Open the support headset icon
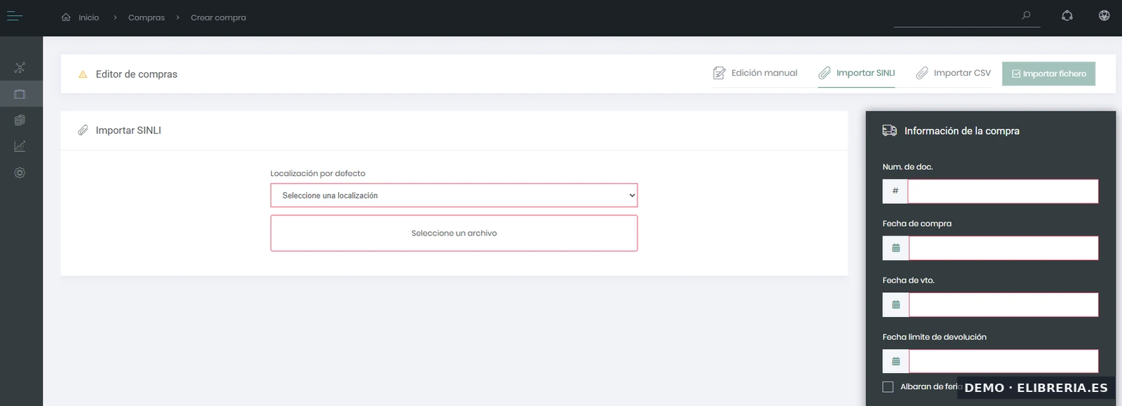Screen dimensions: 1122x406 (x=1067, y=15)
